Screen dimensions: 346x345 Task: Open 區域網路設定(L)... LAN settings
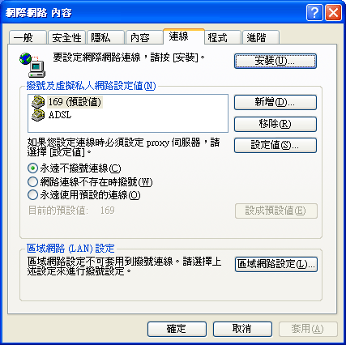coord(276,264)
